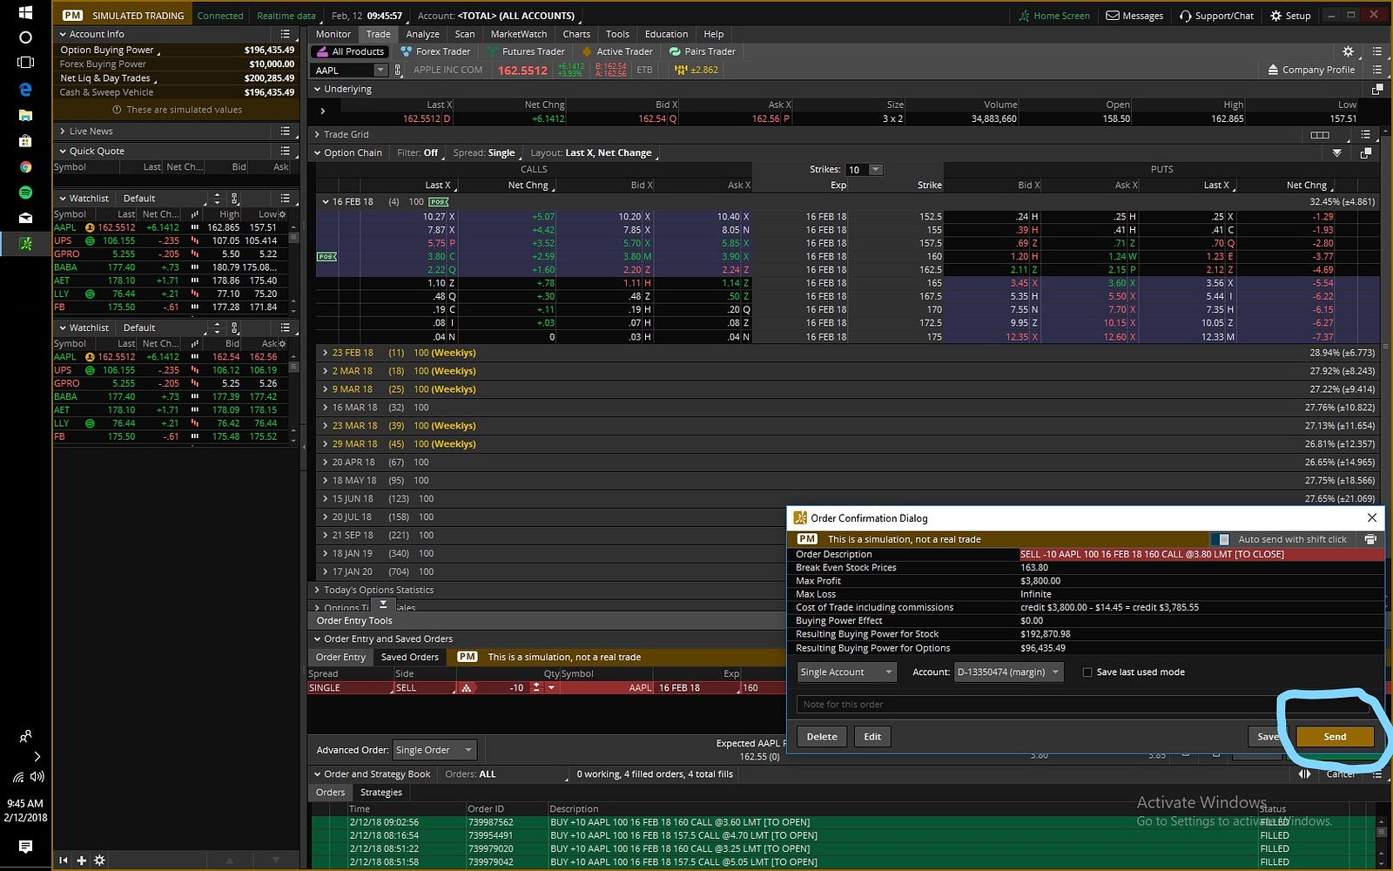1393x871 pixels.
Task: Collapse the Account Info gadget
Action: click(x=63, y=34)
